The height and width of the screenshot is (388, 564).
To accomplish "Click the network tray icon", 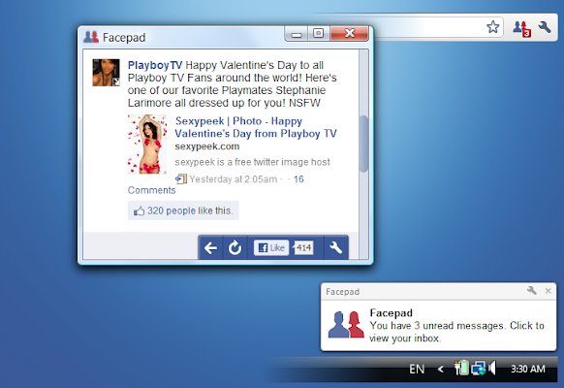I will point(479,369).
